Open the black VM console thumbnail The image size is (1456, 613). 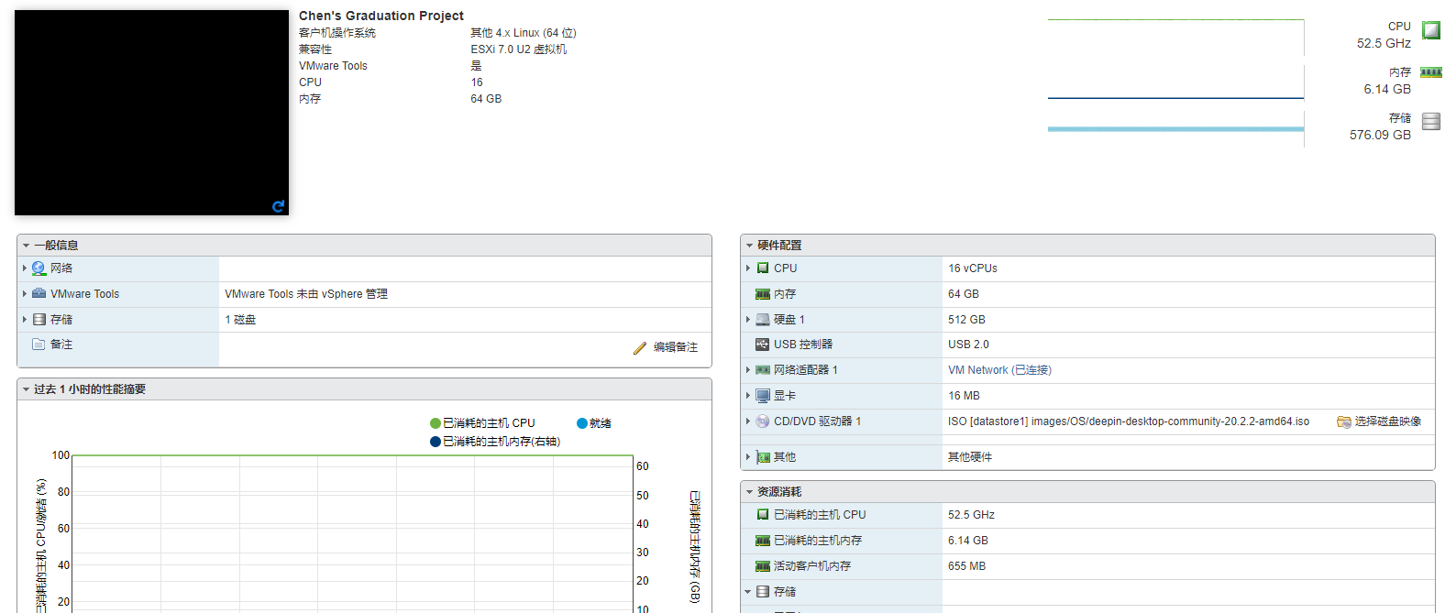pyautogui.click(x=151, y=113)
